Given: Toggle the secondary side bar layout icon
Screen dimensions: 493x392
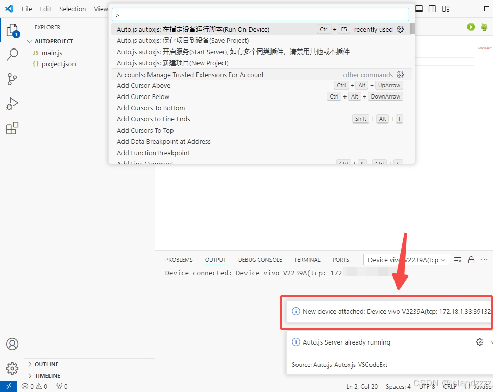Looking at the screenshot, I should tap(432, 9).
